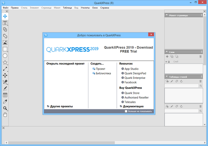Open the 'Утилиты' menu
Viewport: 208px width, 146px height.
pos(86,7)
